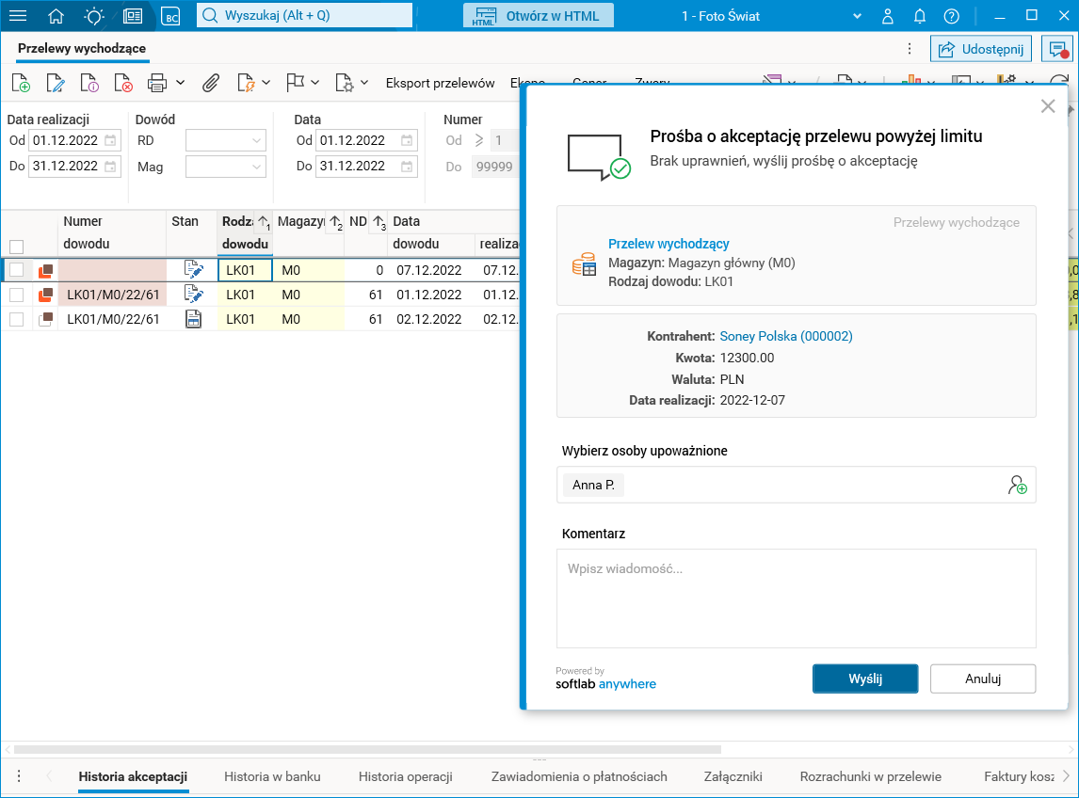The height and width of the screenshot is (798, 1079).
Task: Expand the printer options arrow
Action: point(180,83)
